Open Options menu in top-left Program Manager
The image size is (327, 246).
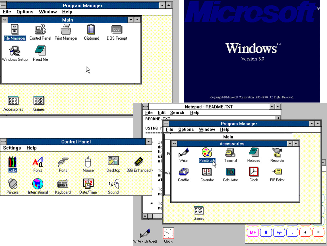point(25,12)
